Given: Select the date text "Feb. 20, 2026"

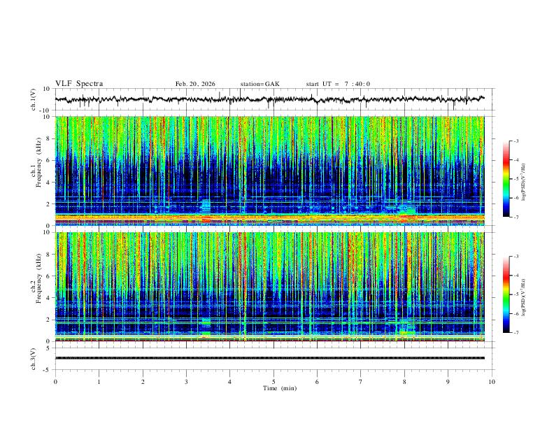Looking at the screenshot, I should click(x=195, y=84).
